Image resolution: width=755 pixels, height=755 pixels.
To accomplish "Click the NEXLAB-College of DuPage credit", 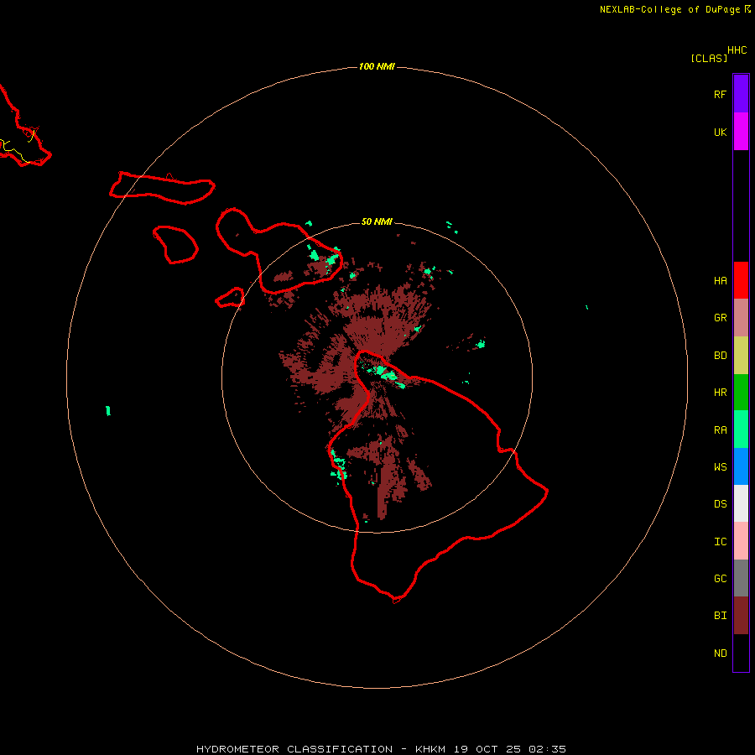I will tap(669, 9).
